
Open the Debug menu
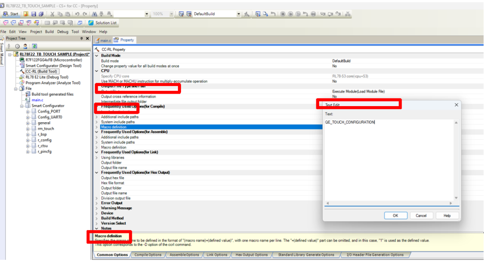[63, 32]
